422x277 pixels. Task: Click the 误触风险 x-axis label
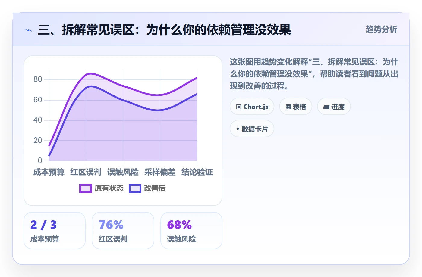pyautogui.click(x=123, y=172)
